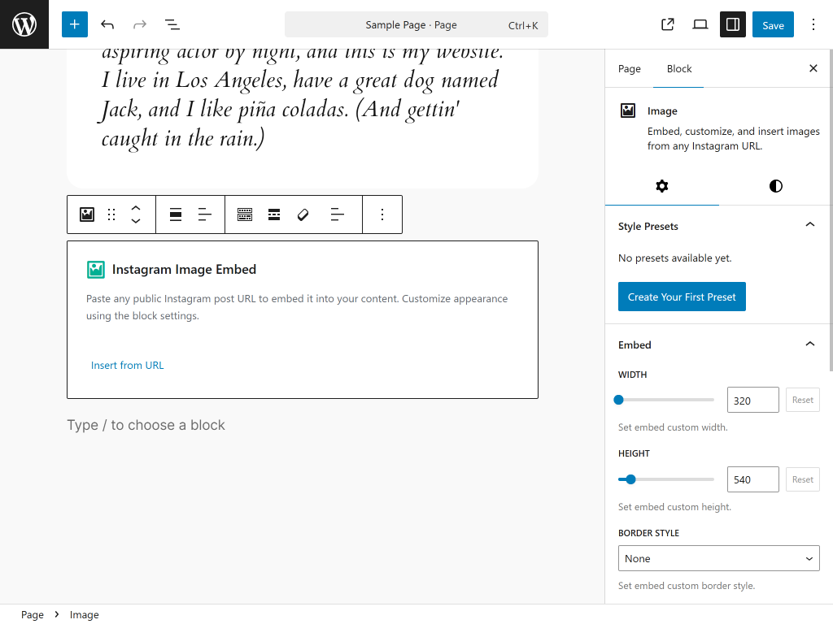The width and height of the screenshot is (833, 624).
Task: Click the View Page external link icon
Action: 668,24
